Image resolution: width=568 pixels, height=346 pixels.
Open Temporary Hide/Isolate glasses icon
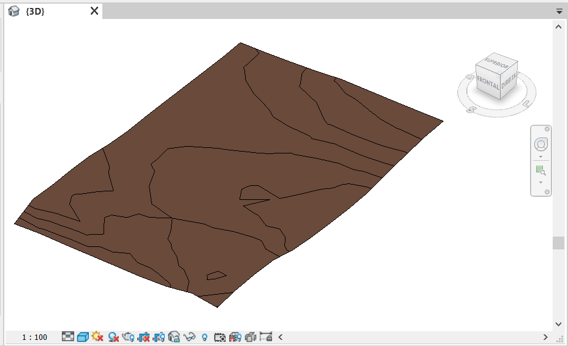click(x=189, y=337)
